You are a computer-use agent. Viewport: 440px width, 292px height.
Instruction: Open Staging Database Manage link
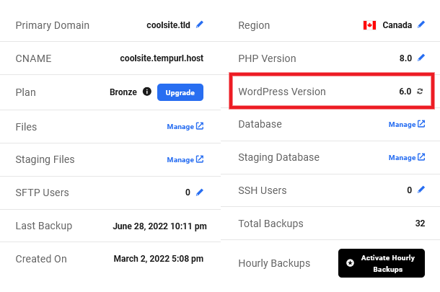[407, 157]
